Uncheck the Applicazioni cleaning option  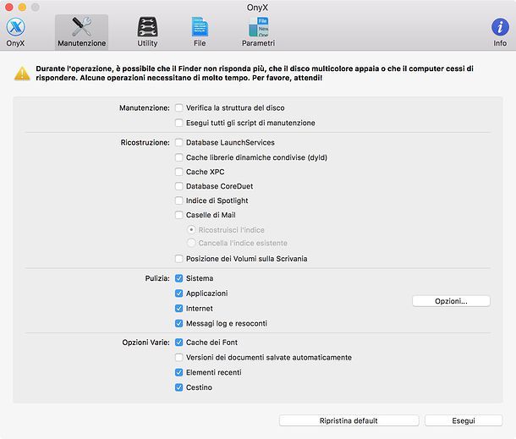point(179,294)
